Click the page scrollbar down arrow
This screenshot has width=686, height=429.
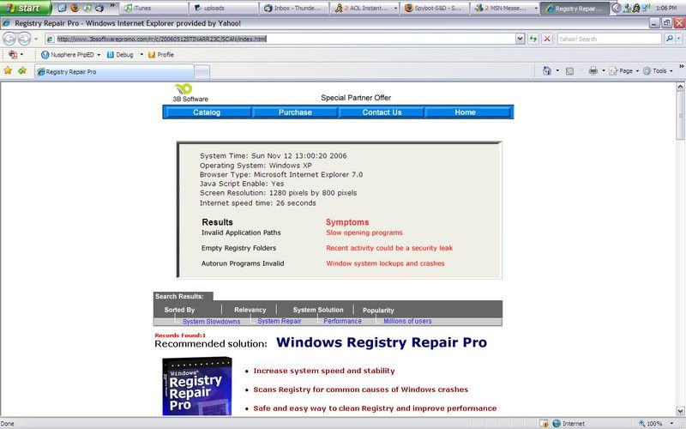[x=680, y=411]
